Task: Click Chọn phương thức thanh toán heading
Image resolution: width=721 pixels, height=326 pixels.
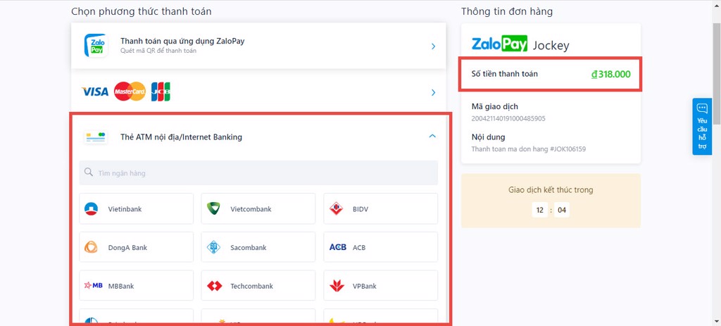Action: point(142,11)
